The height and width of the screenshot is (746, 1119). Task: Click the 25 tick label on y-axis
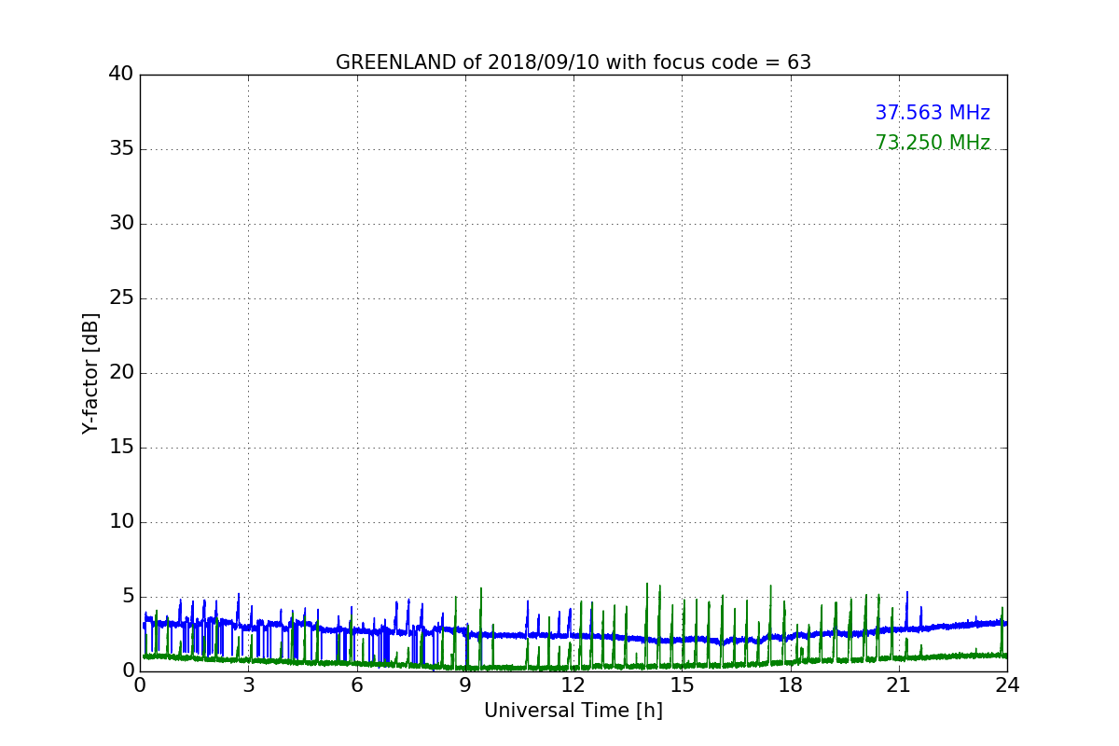[121, 298]
